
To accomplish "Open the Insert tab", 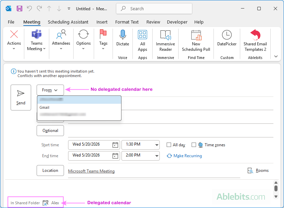I will pos(102,22).
